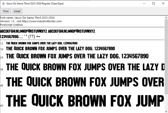Click the Print button
The image size is (168, 113).
[x=6, y=11]
